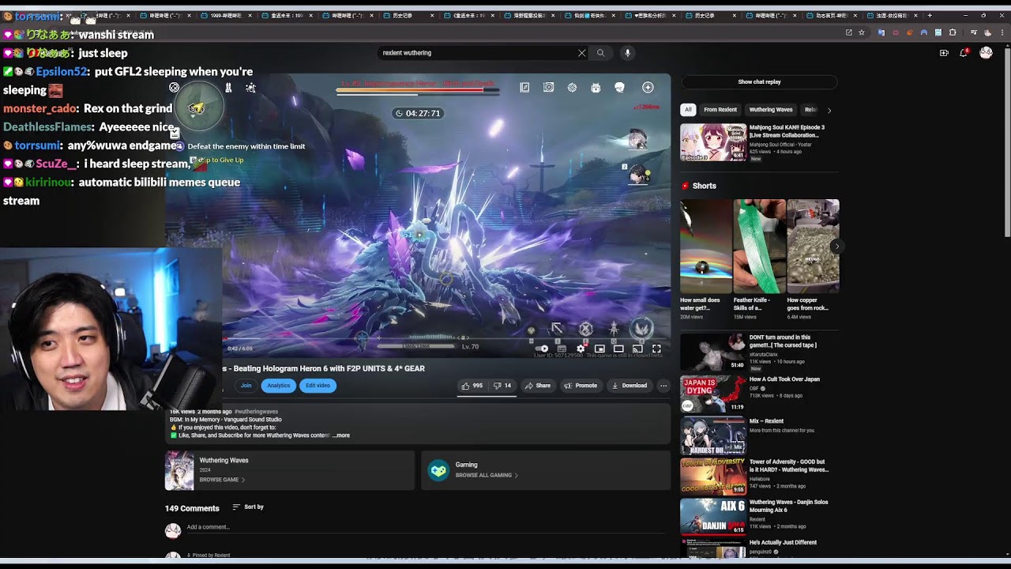Click the Promote button

click(x=581, y=386)
